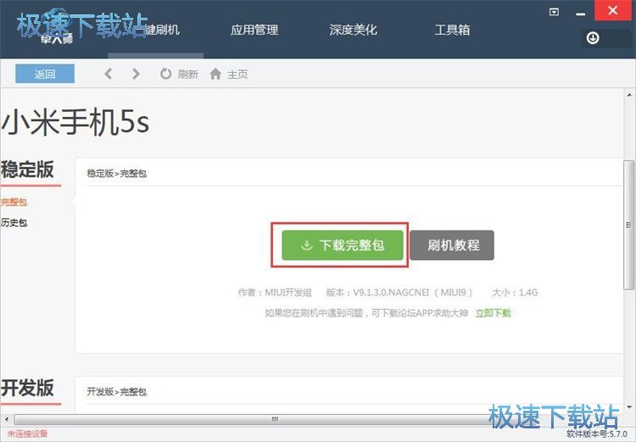Click the back arrow navigation icon

108,74
